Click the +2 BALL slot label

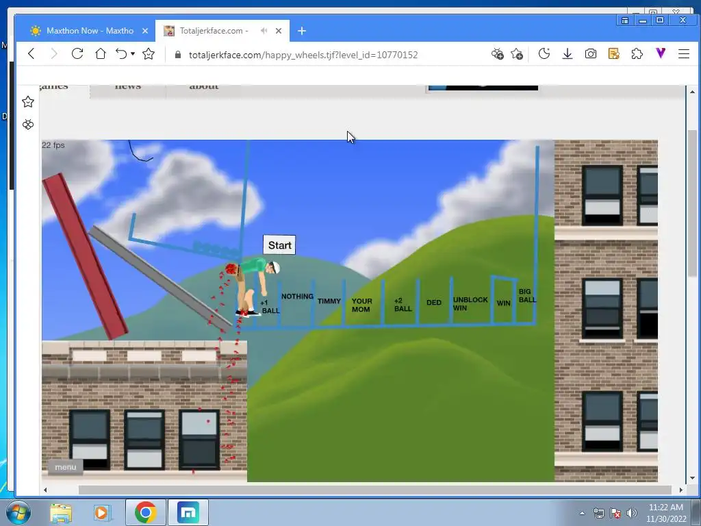click(403, 305)
